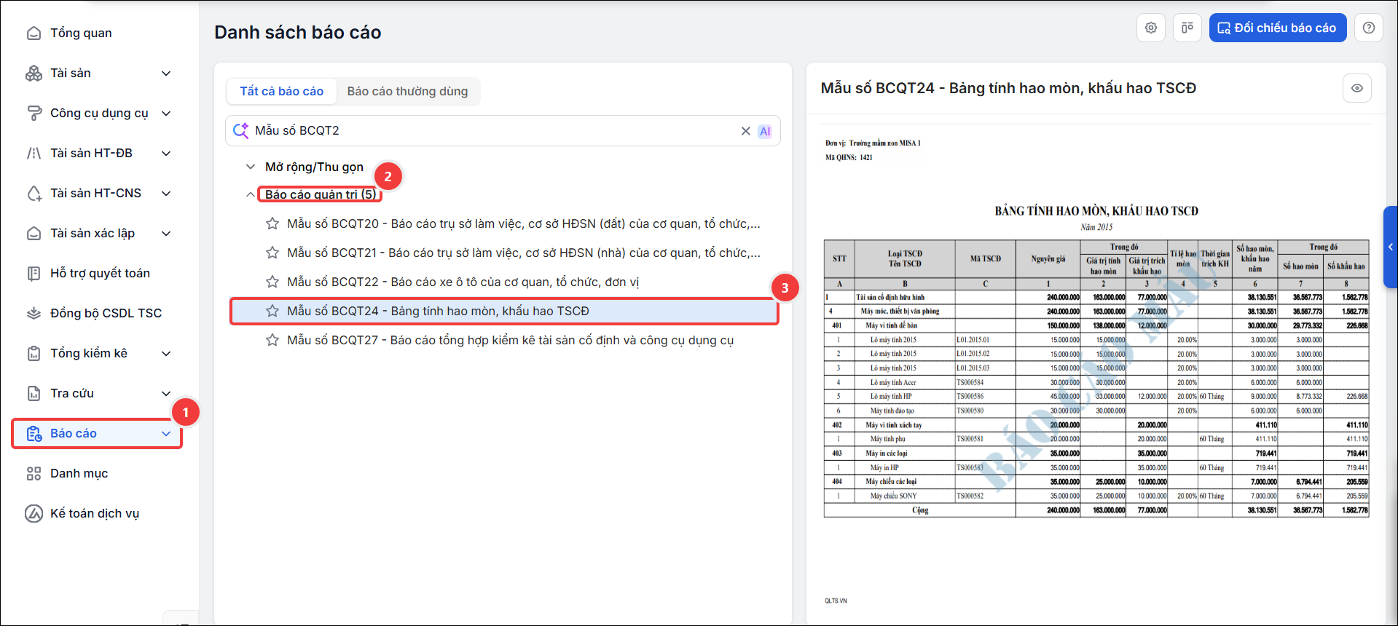Star report Mẫu số BCQT22
The width and height of the screenshot is (1398, 626).
click(x=272, y=282)
